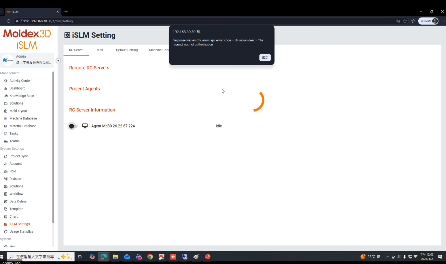The image size is (446, 264).
Task: Click the browser address bar URL
Action: pos(52,21)
